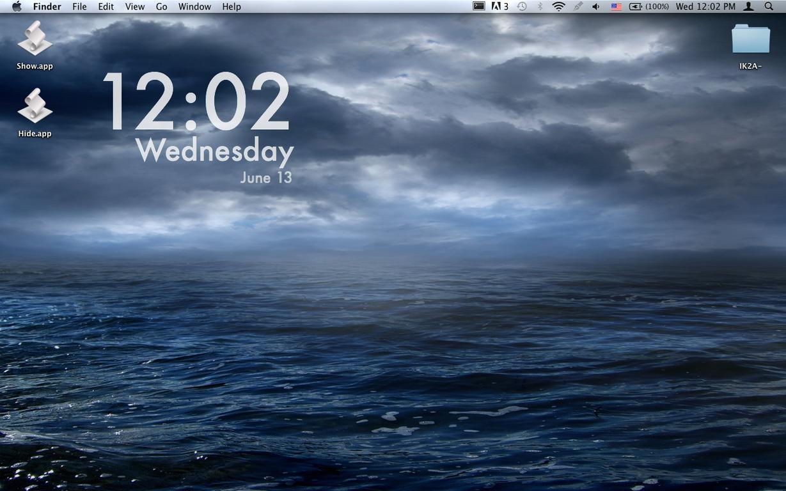The height and width of the screenshot is (491, 786).
Task: Expand the View menu
Action: coord(134,6)
